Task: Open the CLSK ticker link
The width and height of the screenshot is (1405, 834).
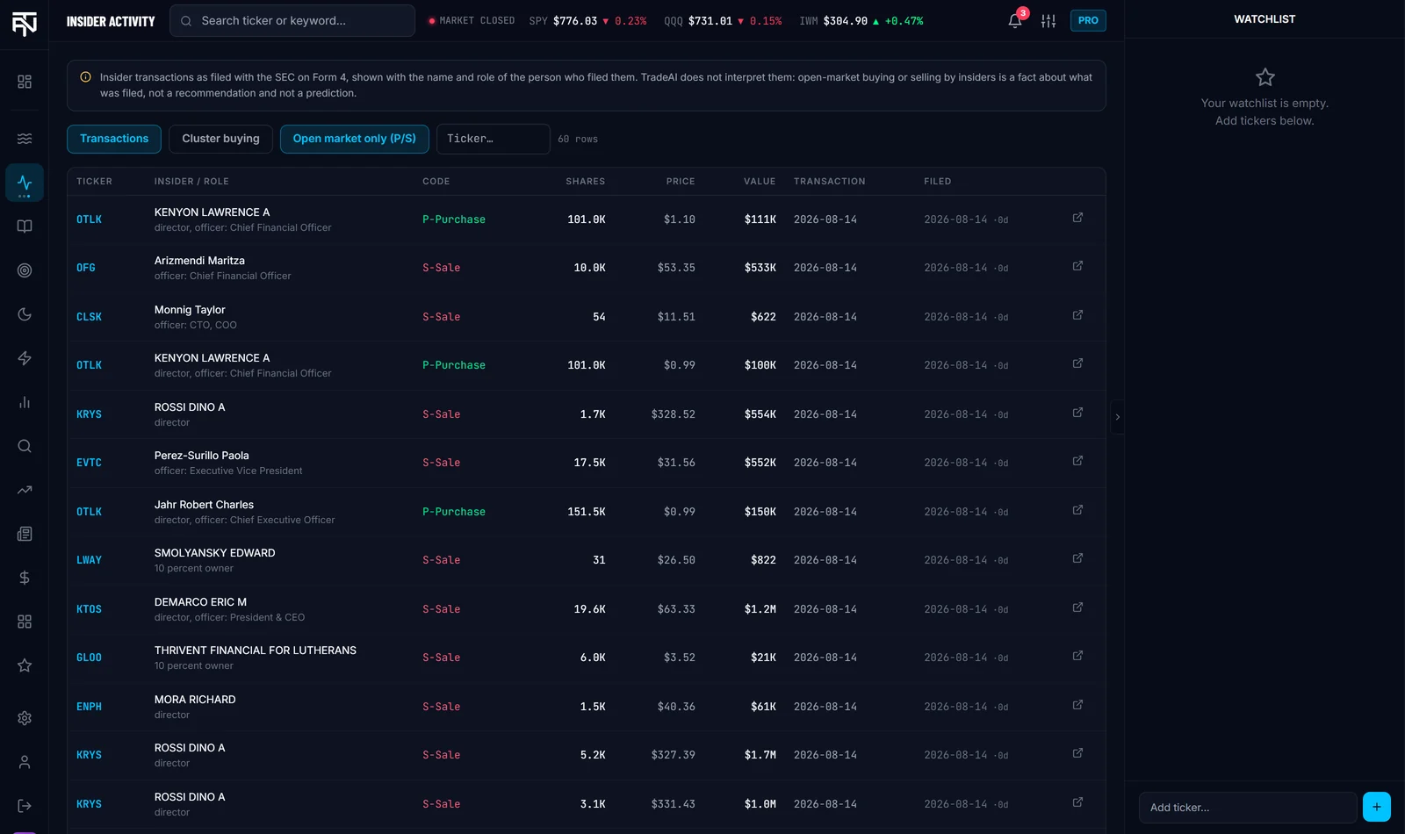Action: click(x=89, y=317)
